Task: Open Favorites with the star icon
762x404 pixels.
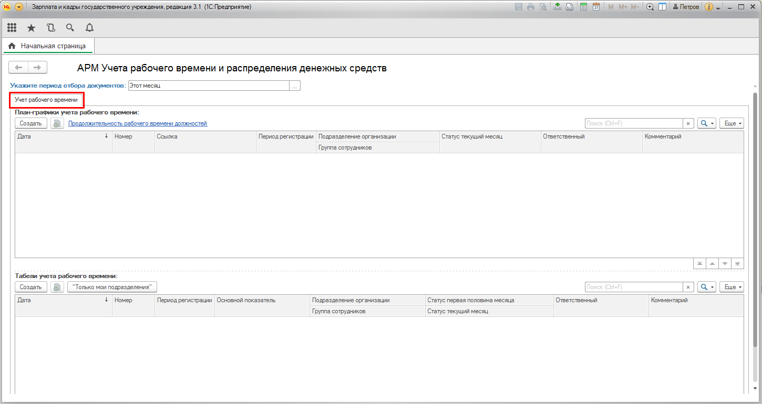Action: tap(31, 28)
